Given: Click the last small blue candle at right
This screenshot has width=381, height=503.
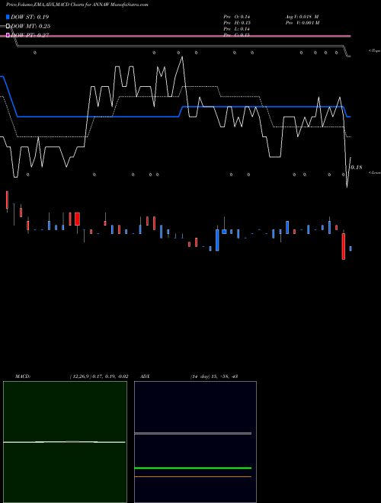Looking at the screenshot, I should pos(351,248).
